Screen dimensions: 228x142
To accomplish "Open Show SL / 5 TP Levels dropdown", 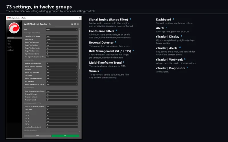I will click(x=62, y=107).
